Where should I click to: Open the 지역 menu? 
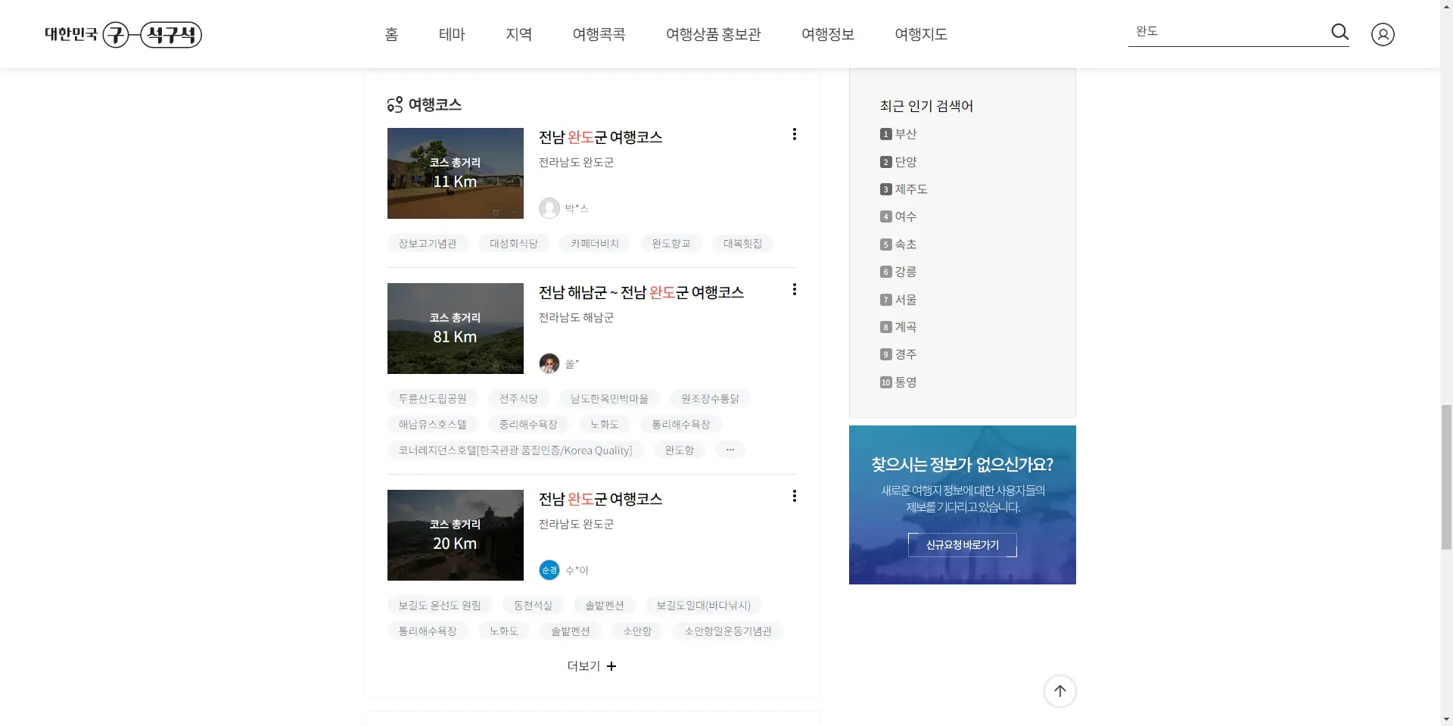(x=519, y=34)
